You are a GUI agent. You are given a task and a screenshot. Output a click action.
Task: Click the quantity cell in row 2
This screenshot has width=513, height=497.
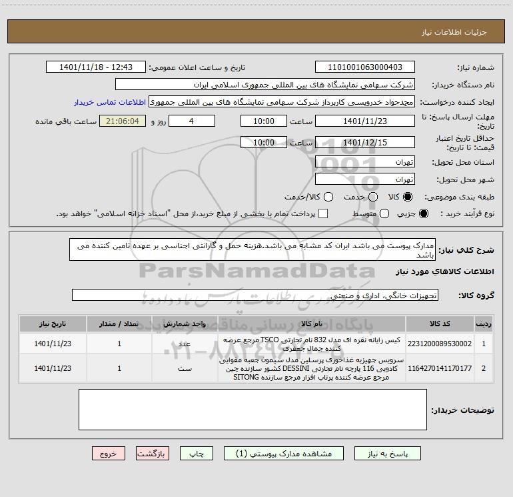(x=119, y=368)
